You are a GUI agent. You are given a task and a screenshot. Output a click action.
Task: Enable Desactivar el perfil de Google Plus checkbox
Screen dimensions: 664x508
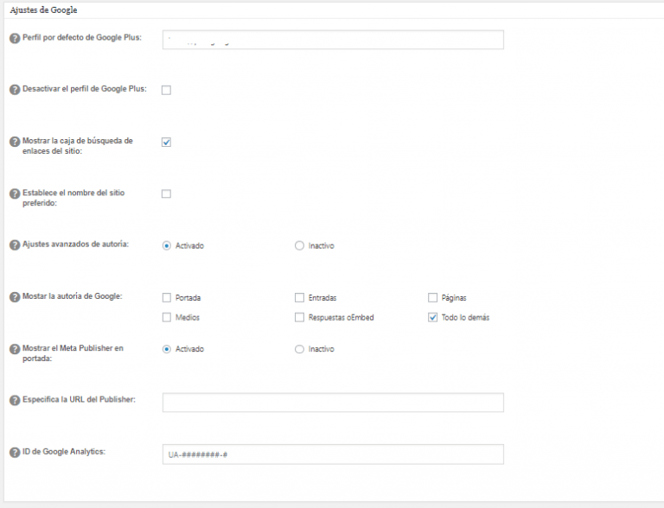pos(166,90)
